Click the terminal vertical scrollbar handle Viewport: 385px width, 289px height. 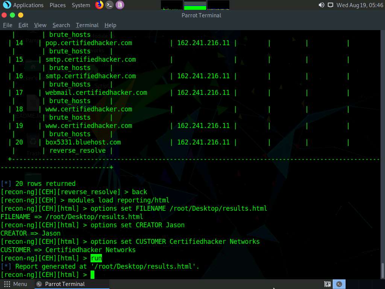click(382, 270)
